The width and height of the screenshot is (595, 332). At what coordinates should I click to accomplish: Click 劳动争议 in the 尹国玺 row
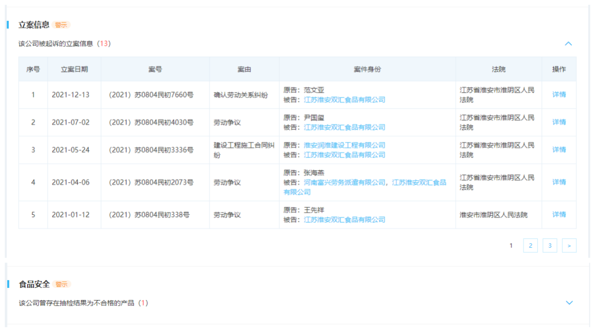point(227,123)
